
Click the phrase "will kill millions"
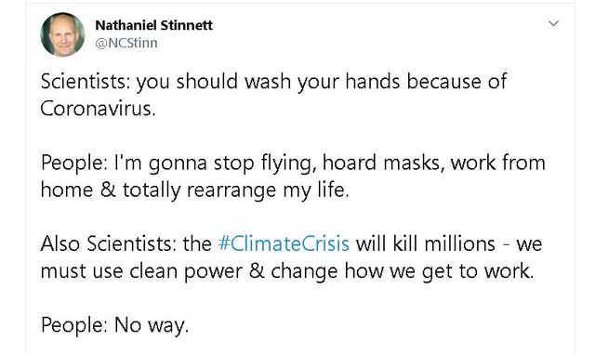[x=425, y=243]
